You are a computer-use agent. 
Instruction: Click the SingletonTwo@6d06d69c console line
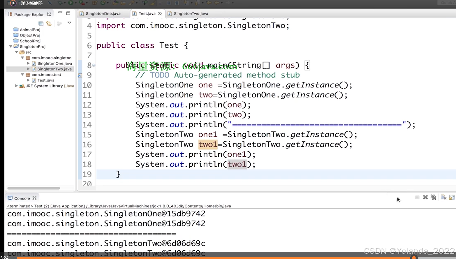(106, 244)
